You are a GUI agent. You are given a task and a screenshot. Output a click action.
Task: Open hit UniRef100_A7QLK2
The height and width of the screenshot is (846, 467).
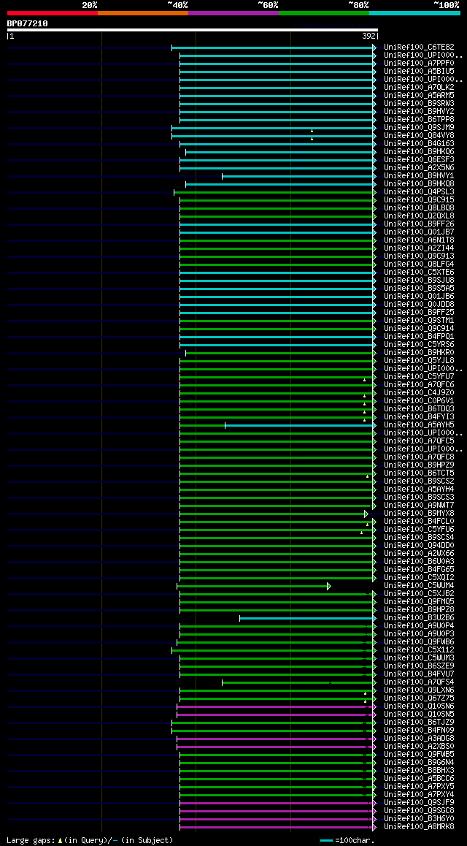click(419, 88)
